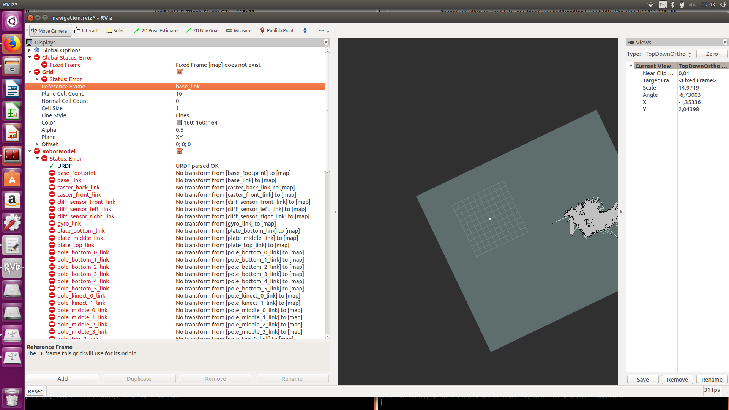Toggle the RobotModel display checkbox
Viewport: 729px width, 410px height.
[180, 151]
